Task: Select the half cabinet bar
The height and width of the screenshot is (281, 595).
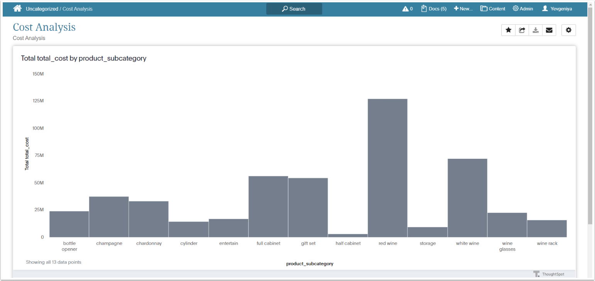Action: (x=348, y=236)
